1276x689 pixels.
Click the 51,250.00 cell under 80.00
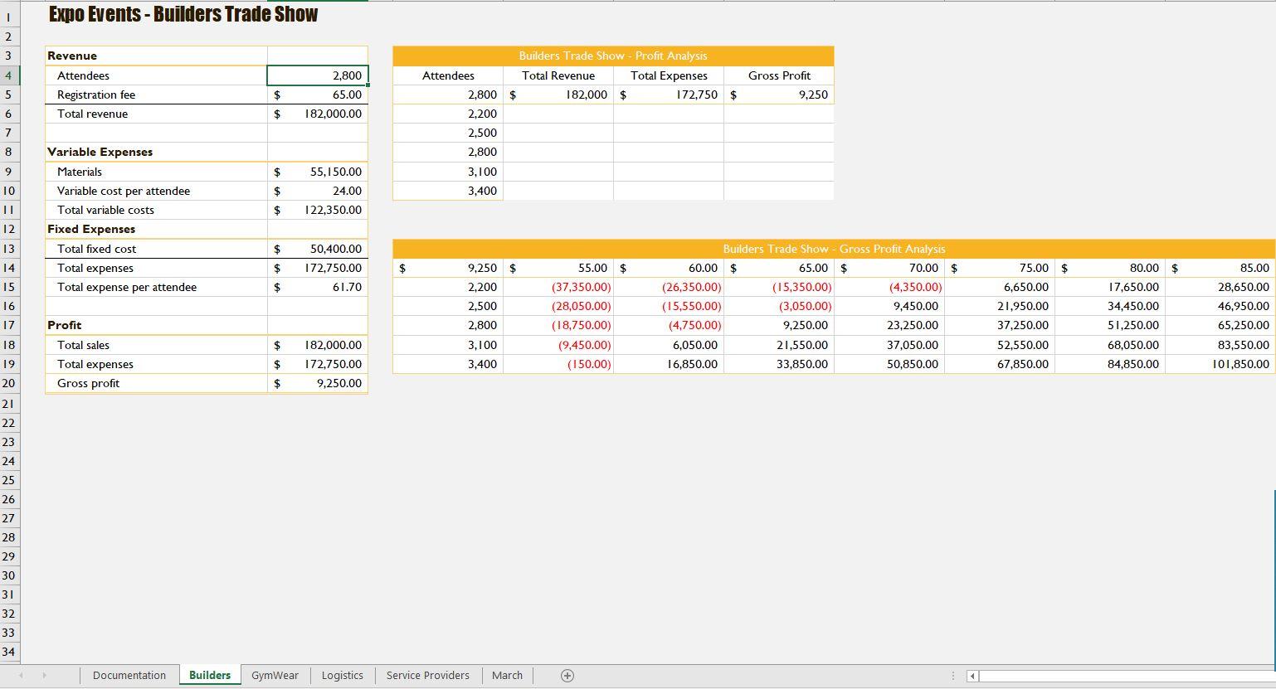pos(1110,325)
